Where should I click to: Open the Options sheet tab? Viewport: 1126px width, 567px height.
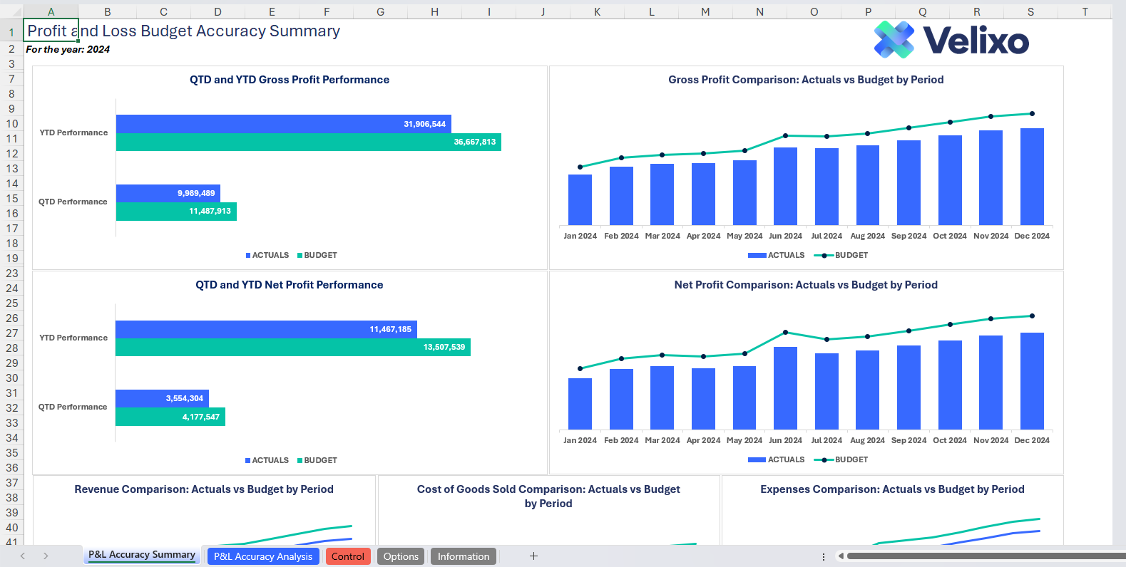[401, 556]
